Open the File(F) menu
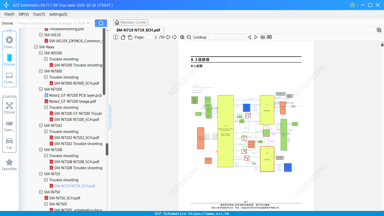Viewport: 384px width, 216px height. tap(10, 14)
